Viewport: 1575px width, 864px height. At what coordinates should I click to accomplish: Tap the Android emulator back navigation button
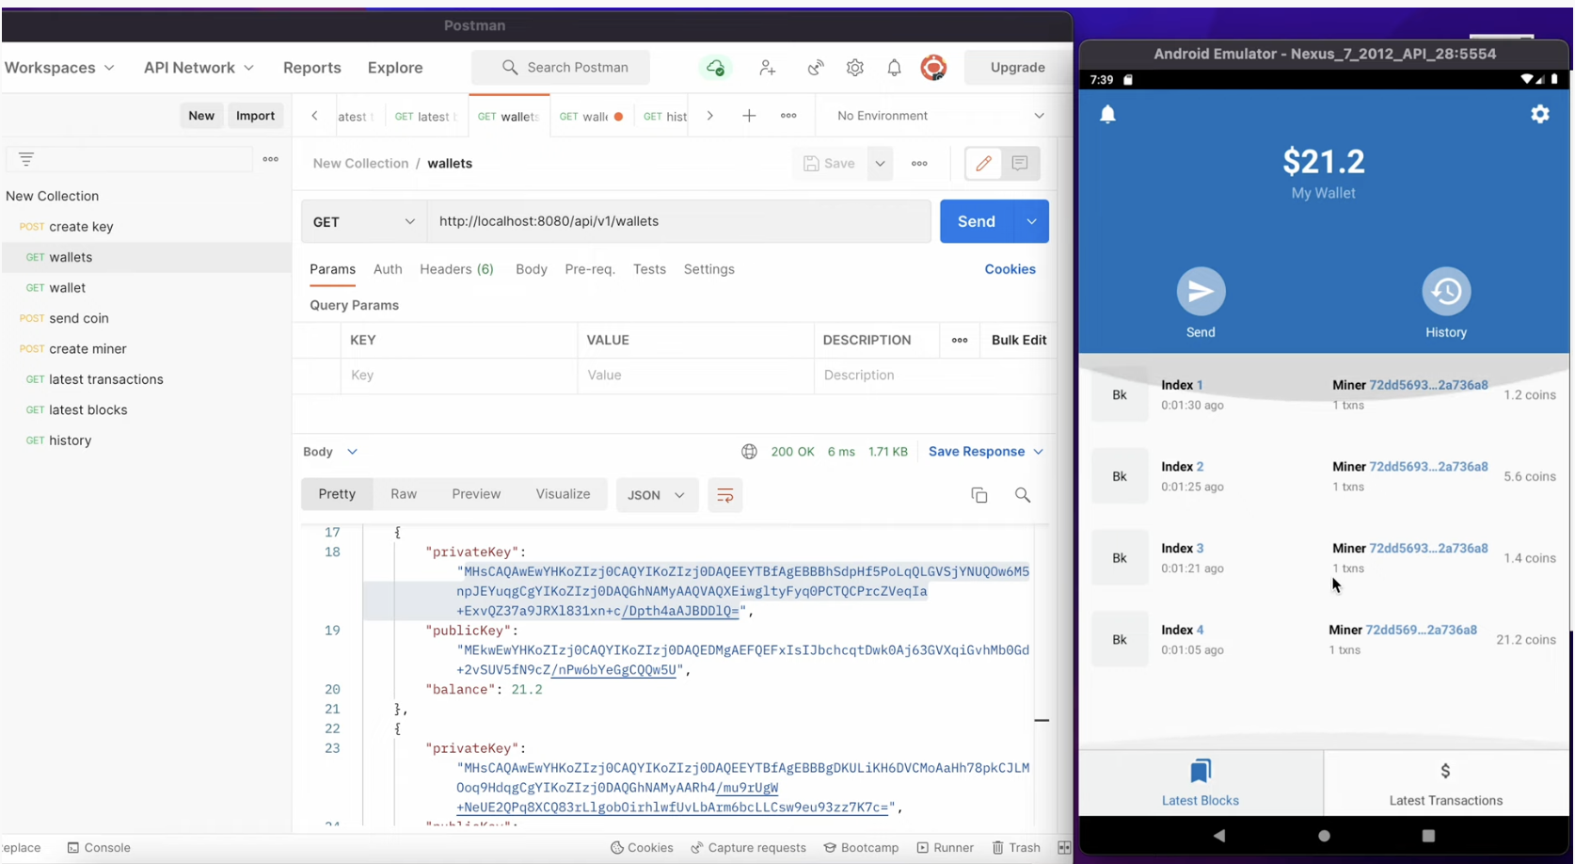(x=1219, y=836)
